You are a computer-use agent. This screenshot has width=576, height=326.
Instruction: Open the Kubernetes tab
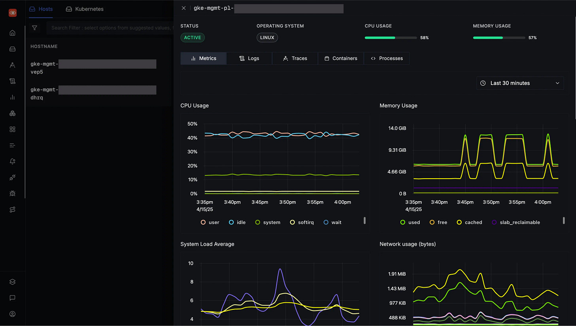85,9
